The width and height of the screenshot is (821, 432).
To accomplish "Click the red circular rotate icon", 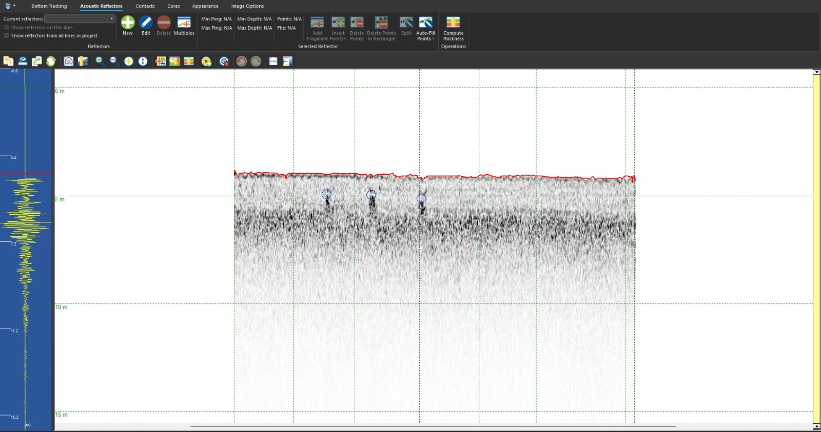I will 242,61.
